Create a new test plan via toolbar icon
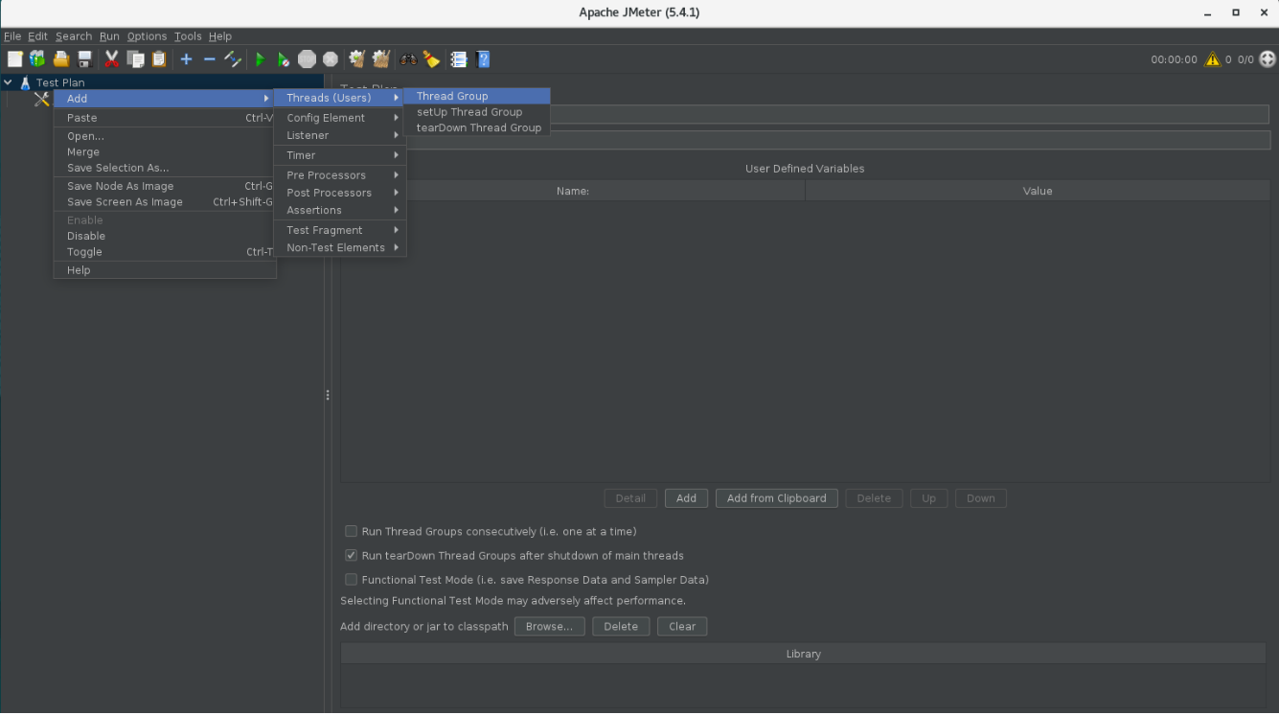 pyautogui.click(x=13, y=59)
